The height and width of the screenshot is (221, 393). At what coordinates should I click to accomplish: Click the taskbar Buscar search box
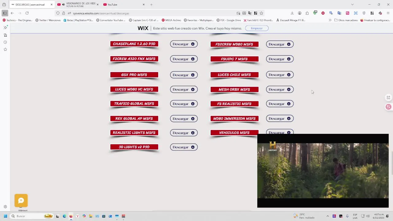(x=32, y=216)
